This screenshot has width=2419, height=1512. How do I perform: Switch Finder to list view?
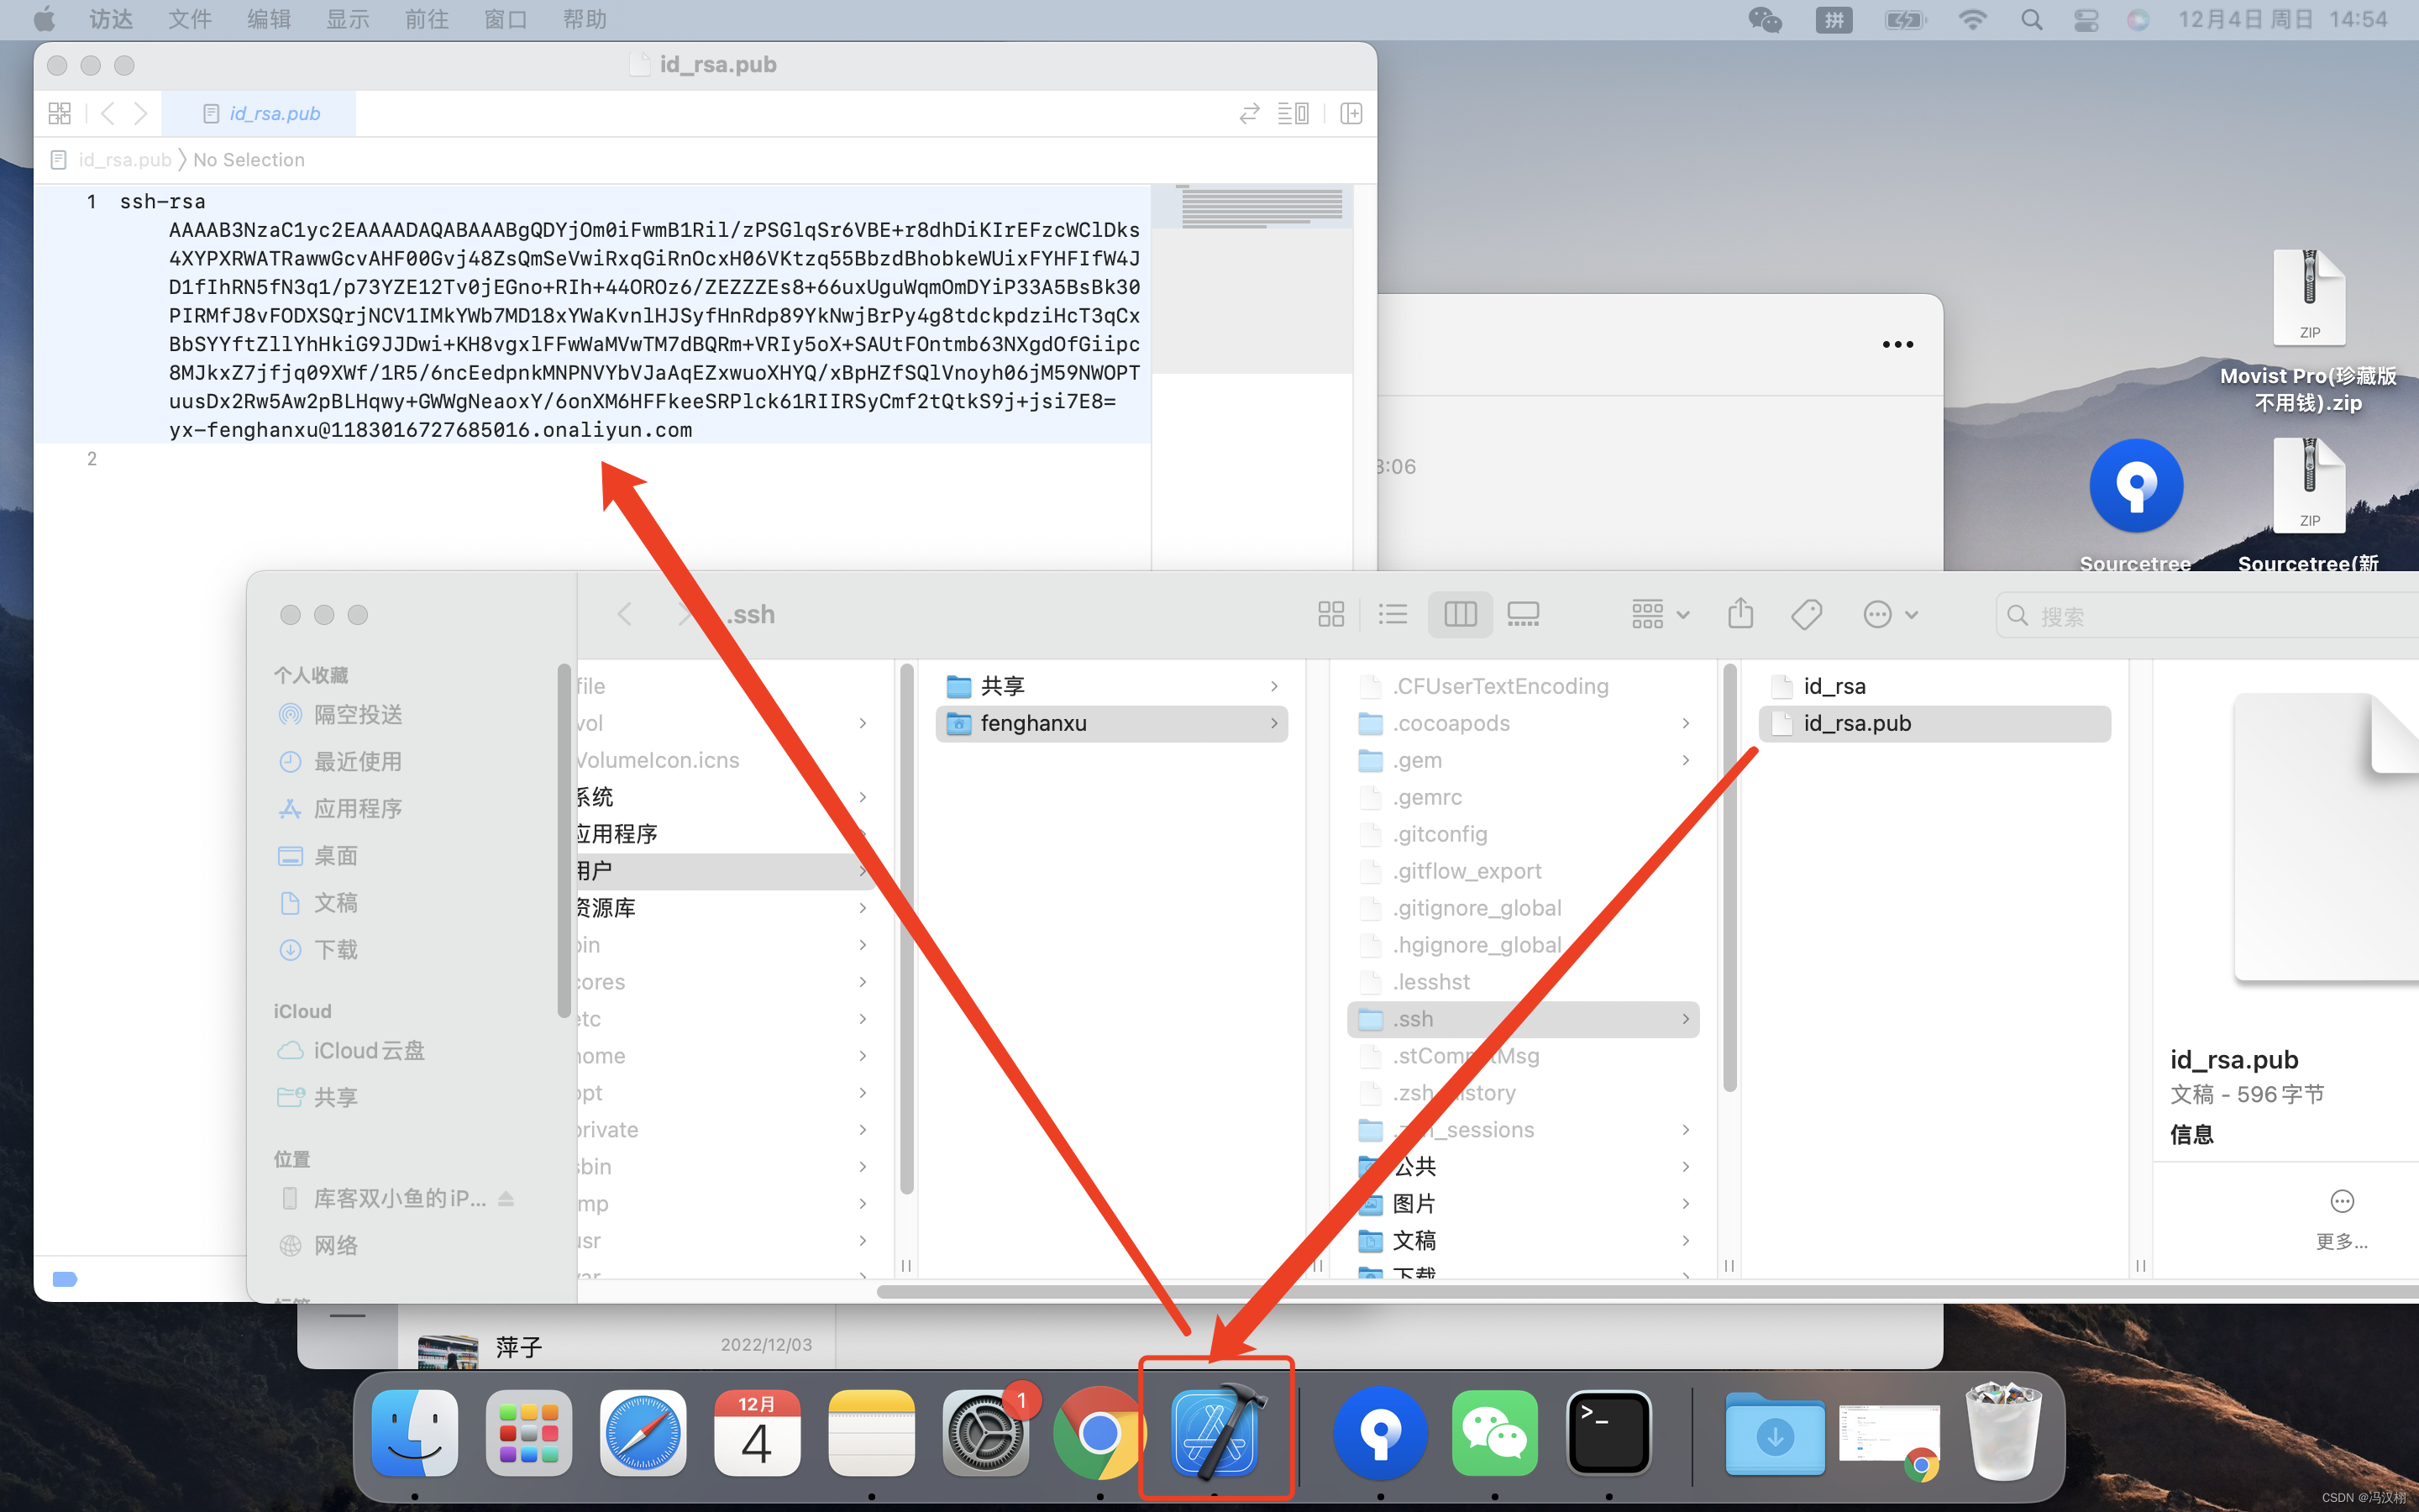click(x=1393, y=614)
